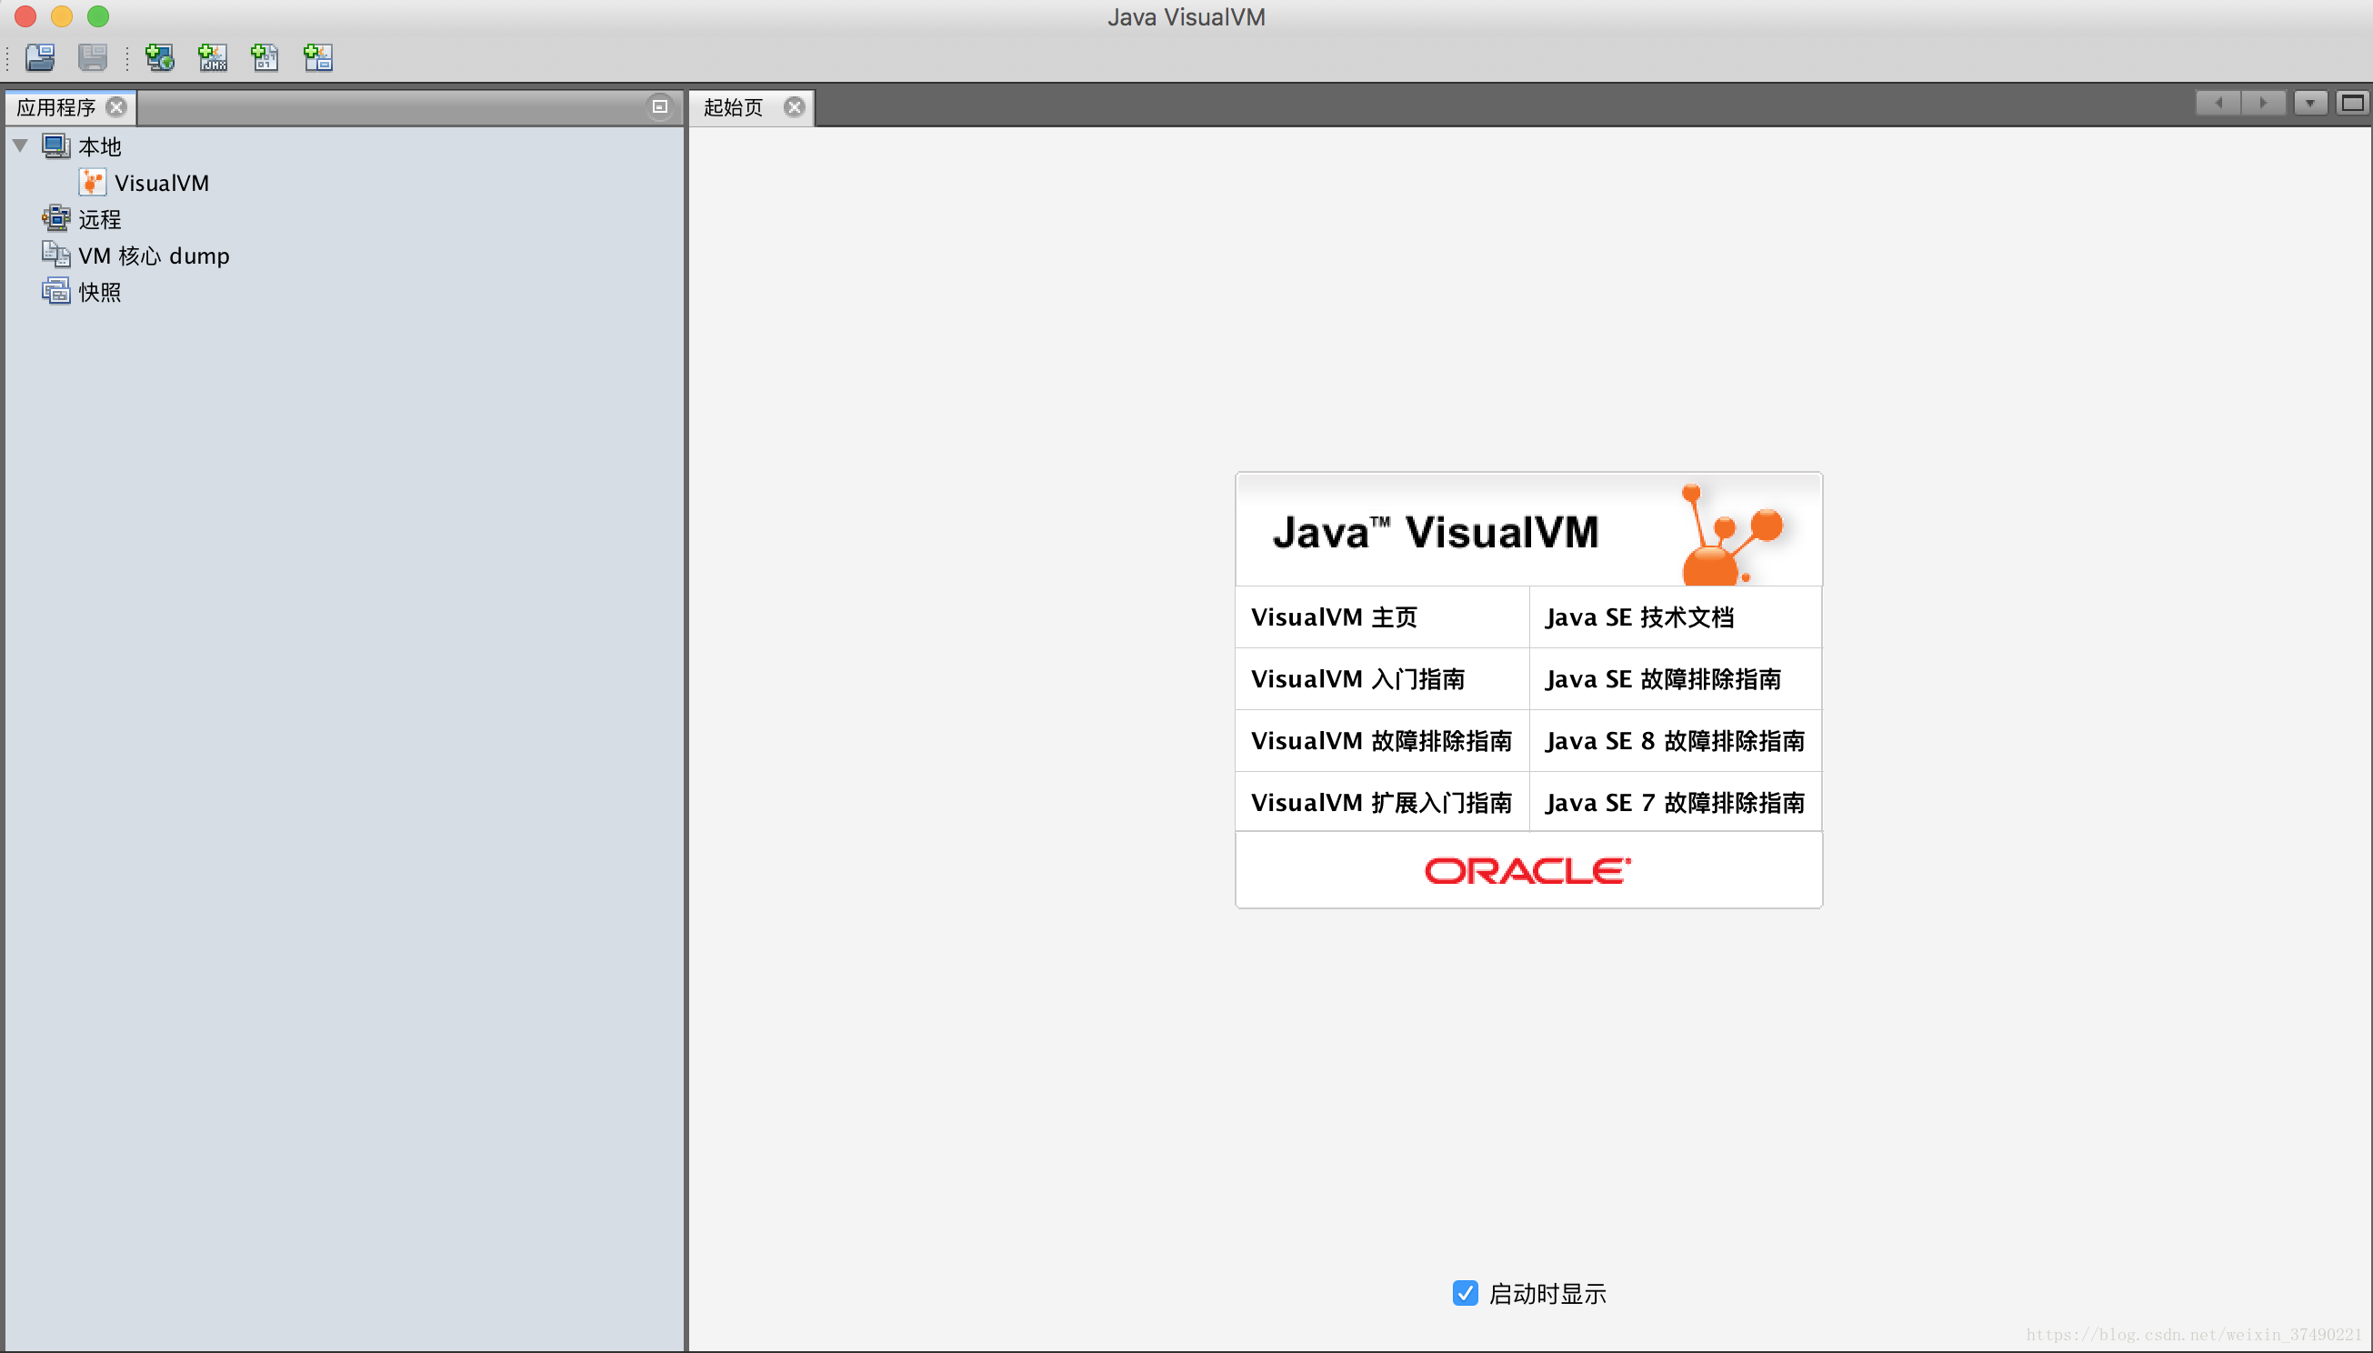Click the Add JMX Connection toolbar icon

click(x=213, y=57)
